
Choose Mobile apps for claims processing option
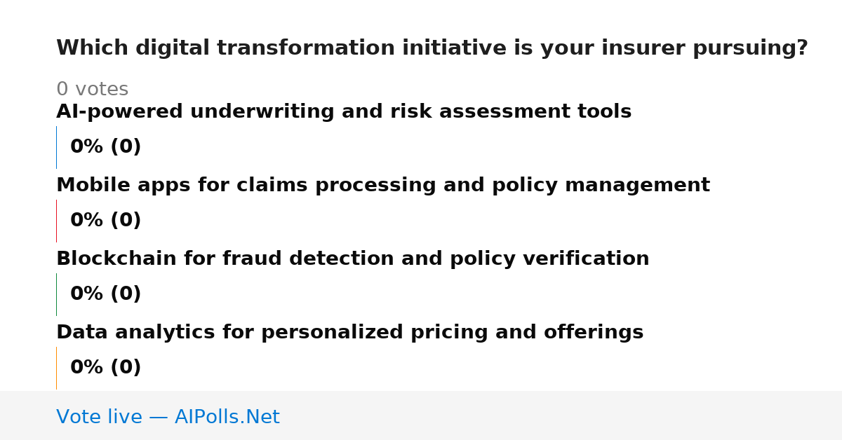coord(383,186)
